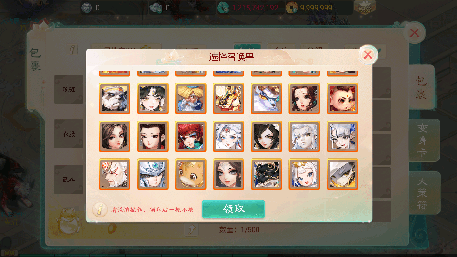Image resolution: width=457 pixels, height=257 pixels.
Task: Open the 积分 points icon in top bar
Action: [x=365, y=7]
